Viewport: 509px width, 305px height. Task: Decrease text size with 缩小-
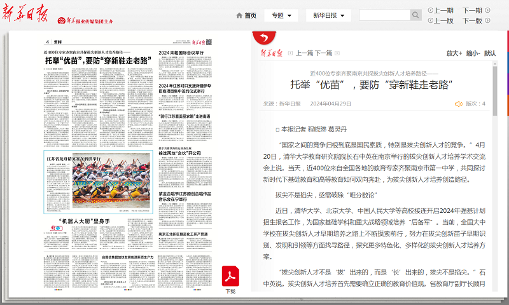coord(473,53)
